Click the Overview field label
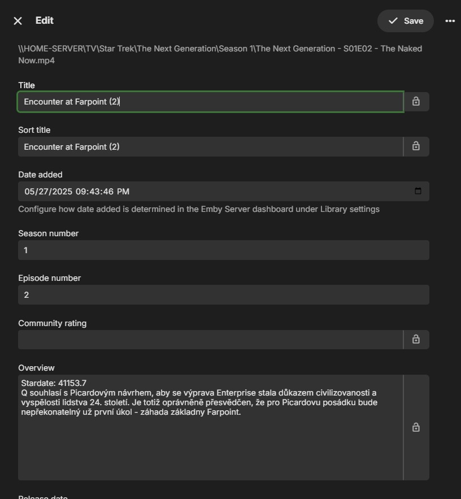The height and width of the screenshot is (499, 461). [36, 368]
